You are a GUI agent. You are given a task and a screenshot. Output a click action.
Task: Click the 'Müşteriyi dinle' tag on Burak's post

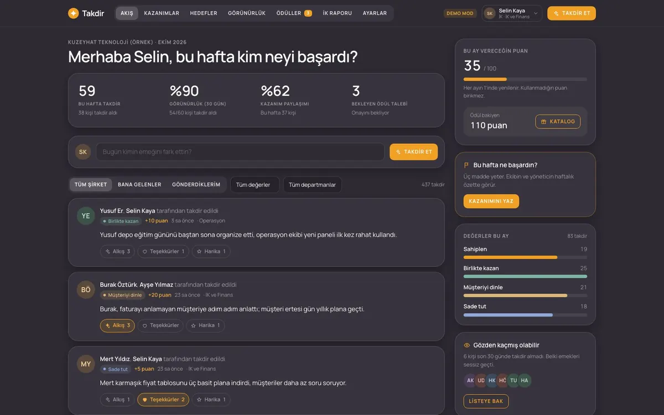tap(122, 295)
